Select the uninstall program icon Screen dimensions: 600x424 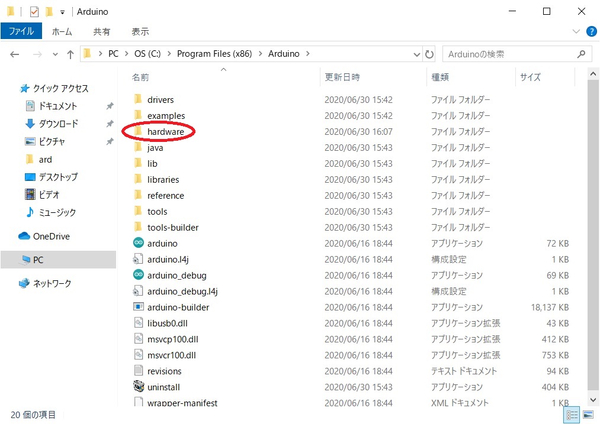click(x=139, y=387)
